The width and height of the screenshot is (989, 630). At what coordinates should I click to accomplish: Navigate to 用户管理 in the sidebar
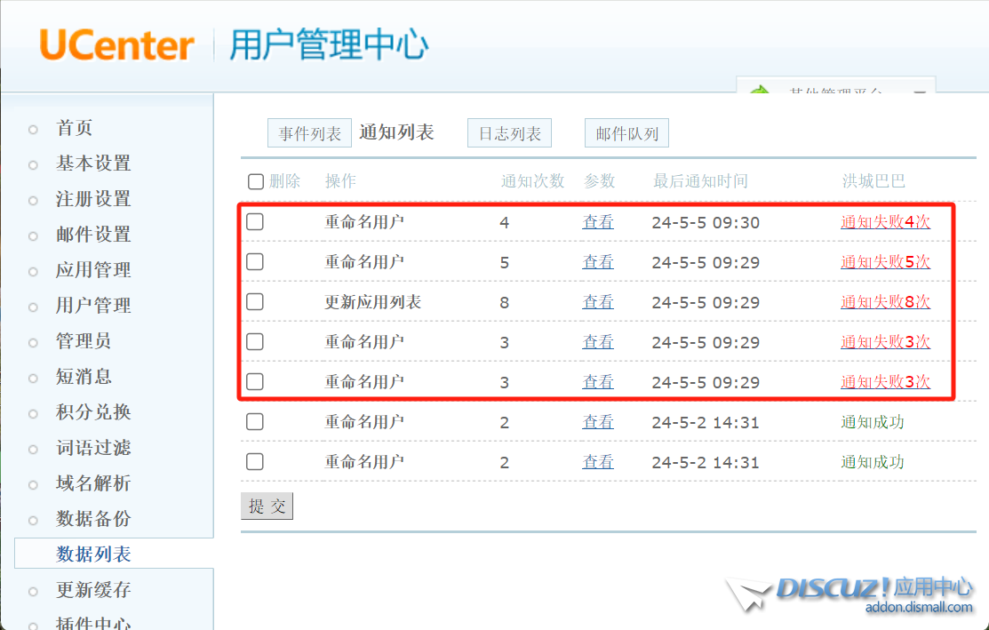click(x=94, y=306)
